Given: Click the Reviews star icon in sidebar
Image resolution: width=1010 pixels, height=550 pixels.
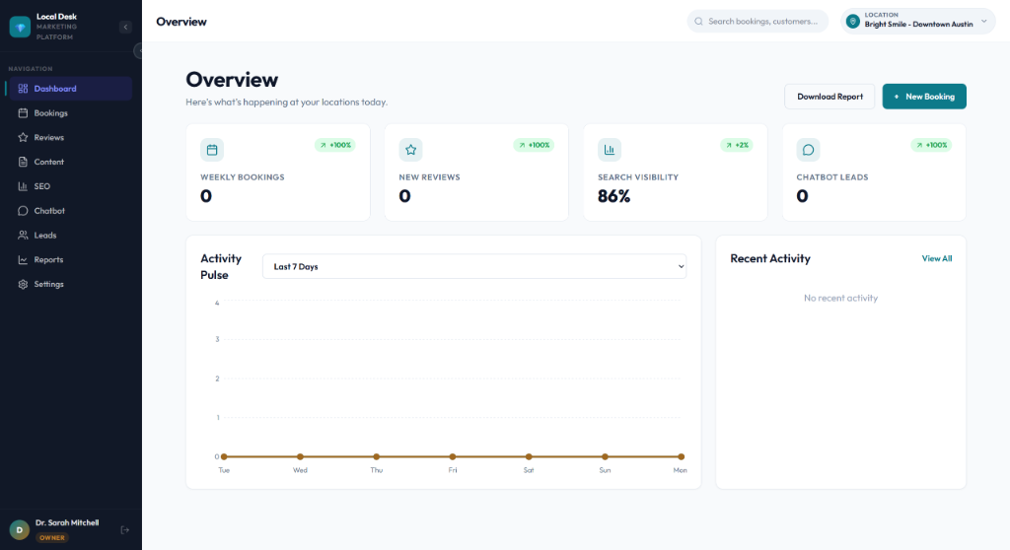Looking at the screenshot, I should click(24, 138).
